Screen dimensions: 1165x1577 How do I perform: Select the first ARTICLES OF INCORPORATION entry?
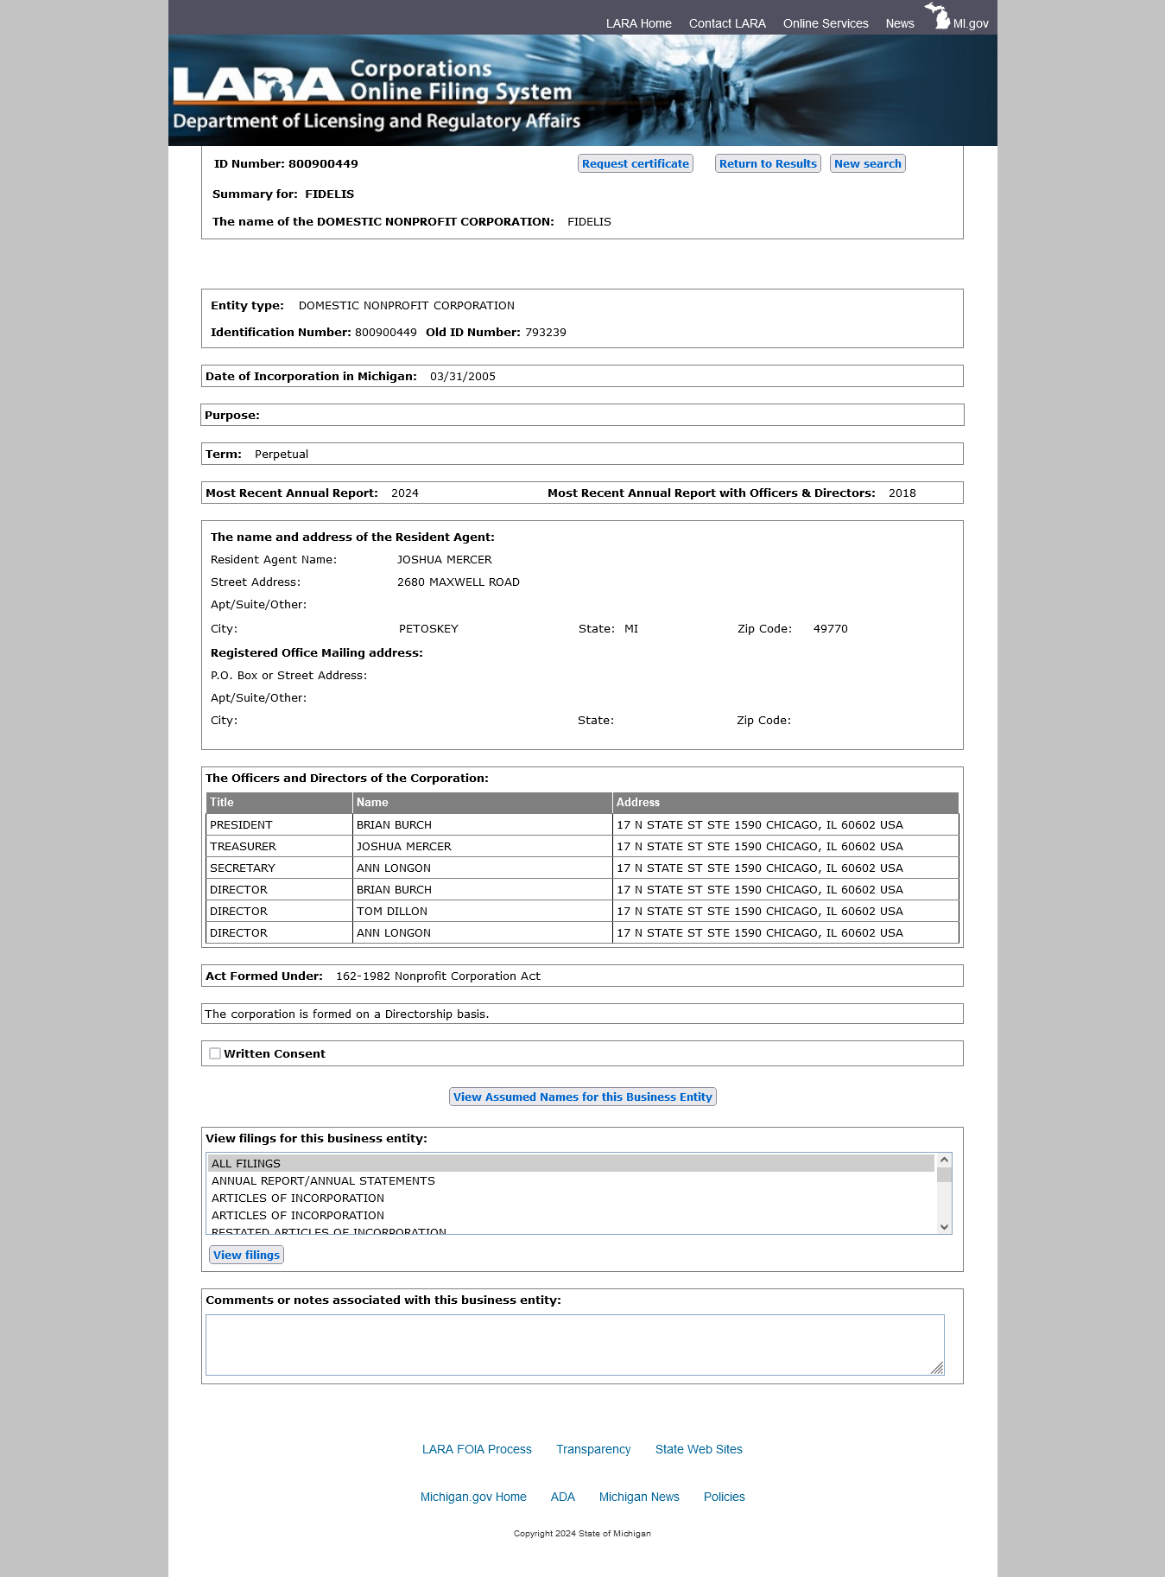571,1198
